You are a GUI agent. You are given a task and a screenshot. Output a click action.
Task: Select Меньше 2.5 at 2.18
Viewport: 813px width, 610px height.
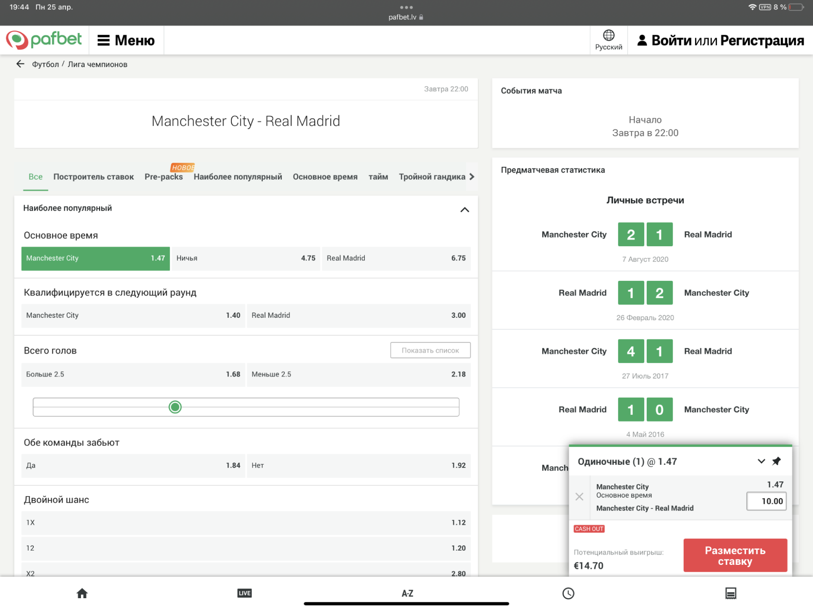pos(359,374)
